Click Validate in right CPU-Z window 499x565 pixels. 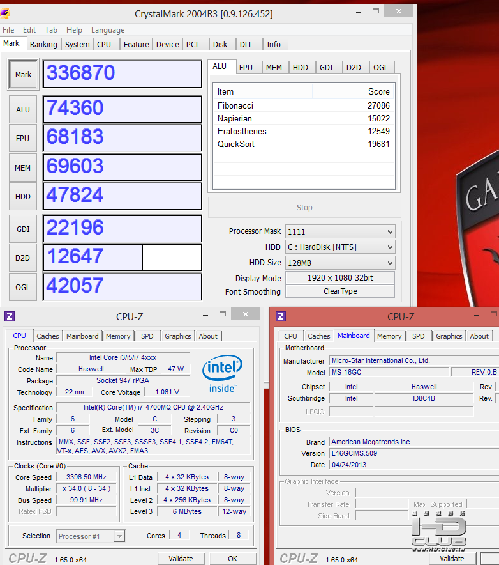[452, 559]
